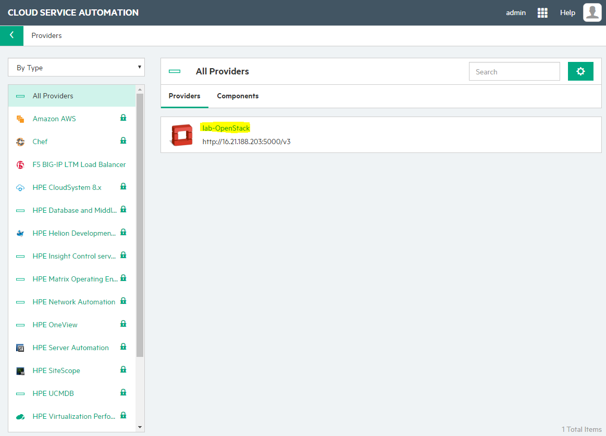Open the Help menu
606x436 pixels.
pyautogui.click(x=567, y=12)
